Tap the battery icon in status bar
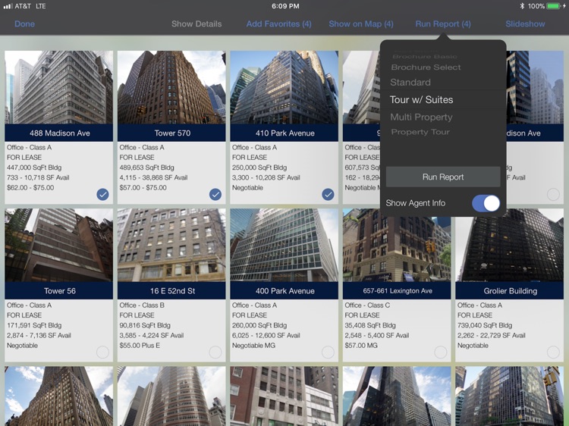 pyautogui.click(x=555, y=6)
